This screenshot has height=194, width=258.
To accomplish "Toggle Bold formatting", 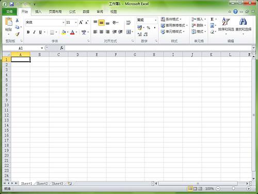I will [28, 32].
